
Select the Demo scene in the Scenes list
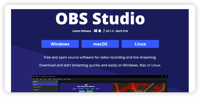pyautogui.click(x=45, y=84)
